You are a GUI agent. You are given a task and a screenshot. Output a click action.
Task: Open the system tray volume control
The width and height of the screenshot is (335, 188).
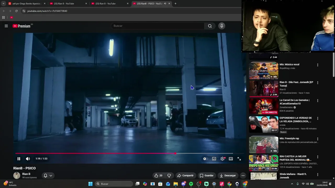pos(308,184)
